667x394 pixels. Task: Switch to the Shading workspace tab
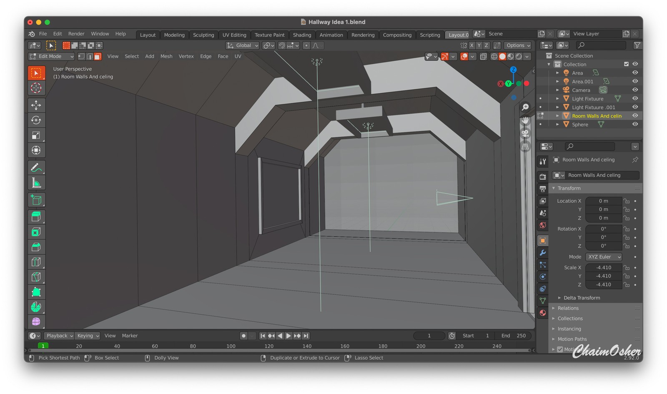click(302, 35)
